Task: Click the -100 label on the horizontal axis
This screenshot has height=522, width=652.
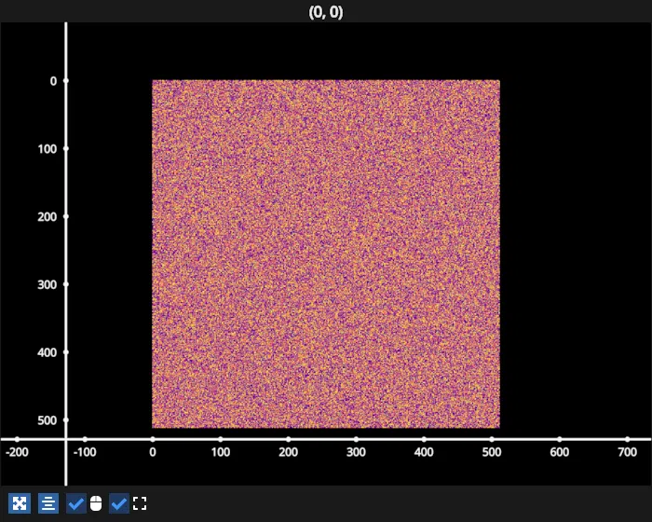Action: (x=85, y=452)
